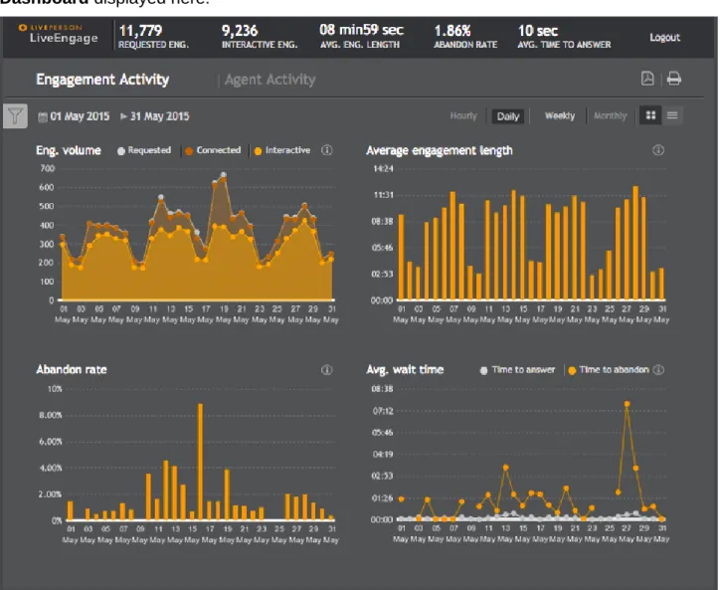
Task: Open start date 01 May 2015
Action: tap(80, 116)
